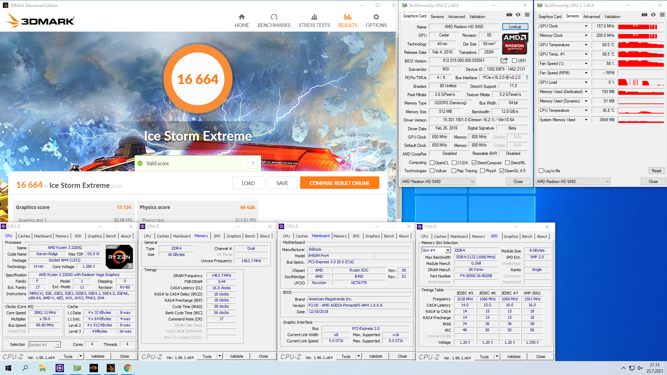Switch to Advanced tab in GPU-Z Graphics Card window

point(456,17)
